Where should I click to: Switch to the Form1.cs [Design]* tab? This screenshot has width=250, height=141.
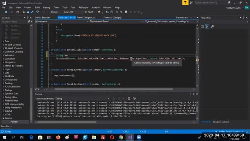point(112,18)
